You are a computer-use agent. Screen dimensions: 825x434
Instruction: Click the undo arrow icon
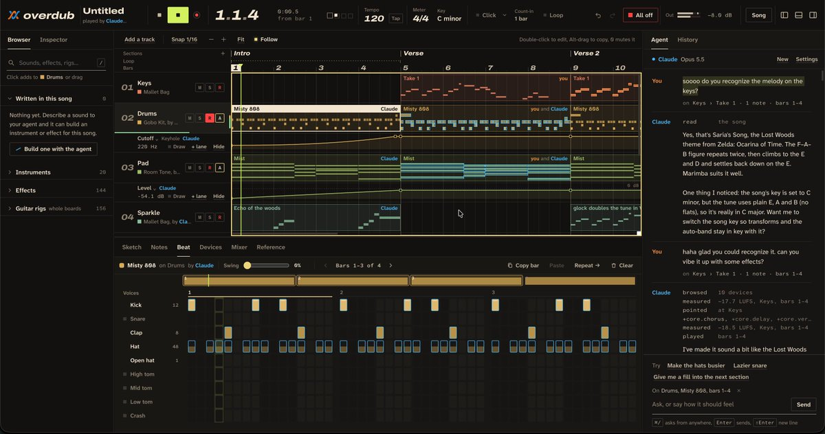598,15
